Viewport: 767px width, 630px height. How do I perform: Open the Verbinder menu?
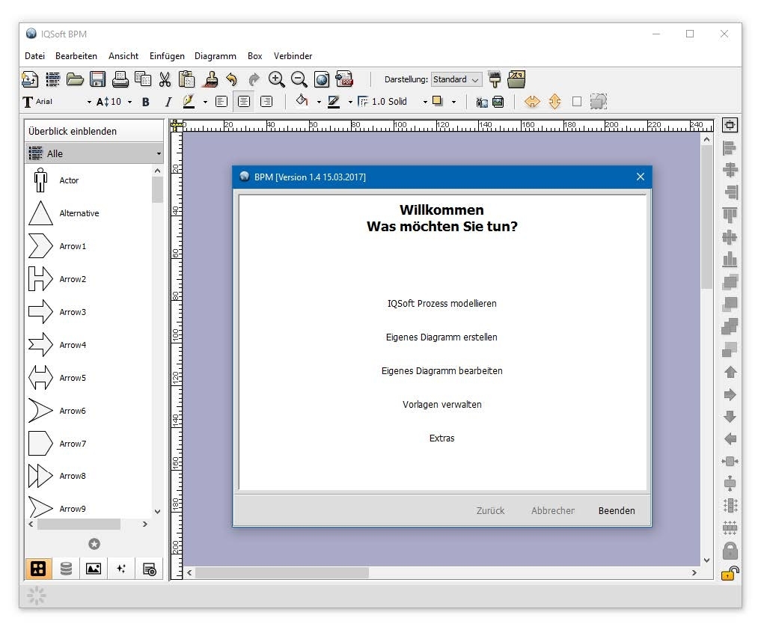[293, 56]
